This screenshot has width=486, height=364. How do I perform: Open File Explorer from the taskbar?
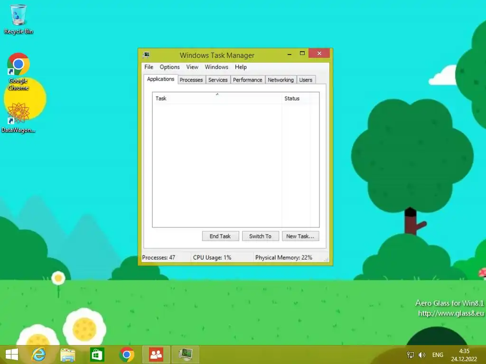coord(67,355)
